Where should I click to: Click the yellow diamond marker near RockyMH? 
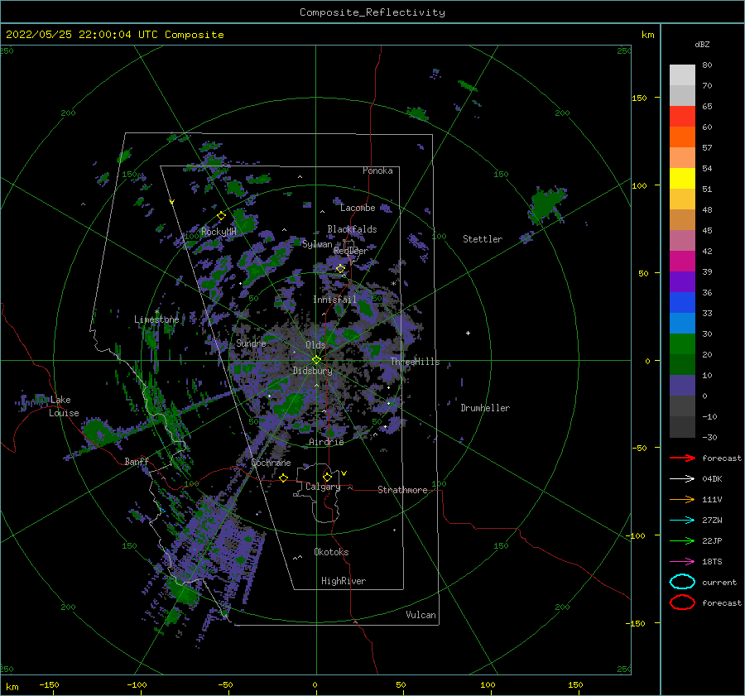pos(221,216)
